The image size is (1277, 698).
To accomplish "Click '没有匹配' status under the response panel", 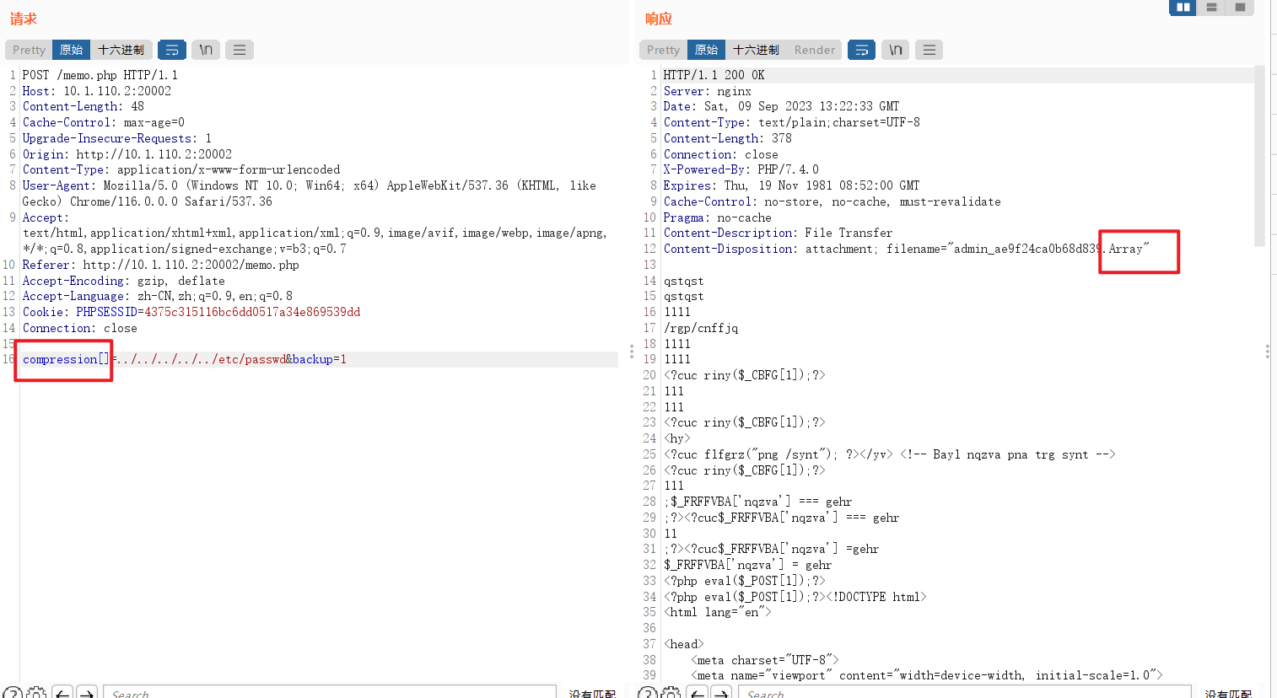I will coord(1228,694).
